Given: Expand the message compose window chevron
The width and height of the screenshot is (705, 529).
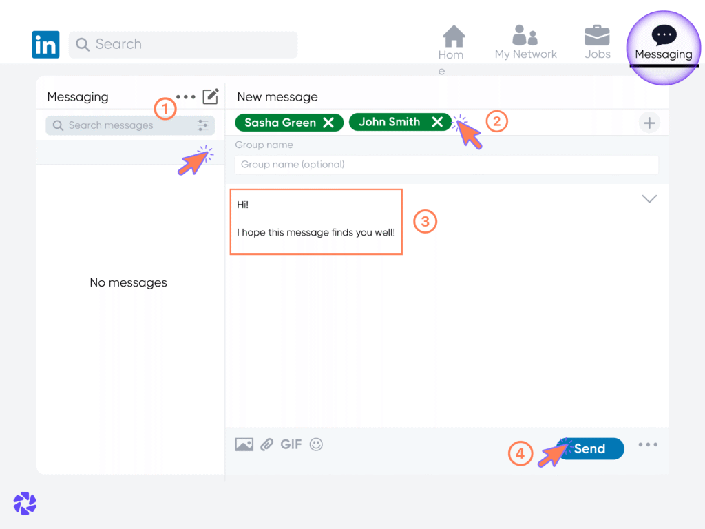Looking at the screenshot, I should (649, 198).
